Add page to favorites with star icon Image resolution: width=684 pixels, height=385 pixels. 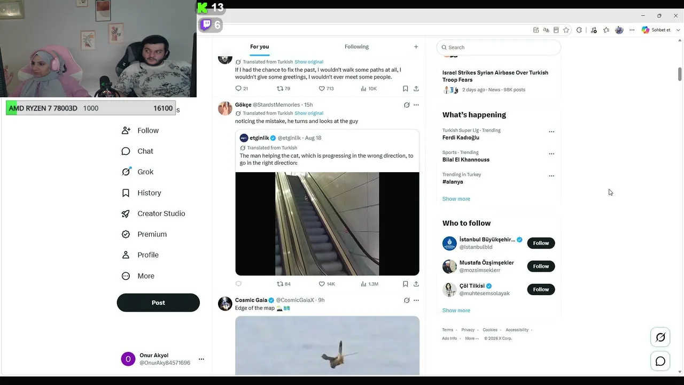click(x=566, y=30)
